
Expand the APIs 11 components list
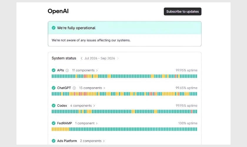(x=85, y=70)
